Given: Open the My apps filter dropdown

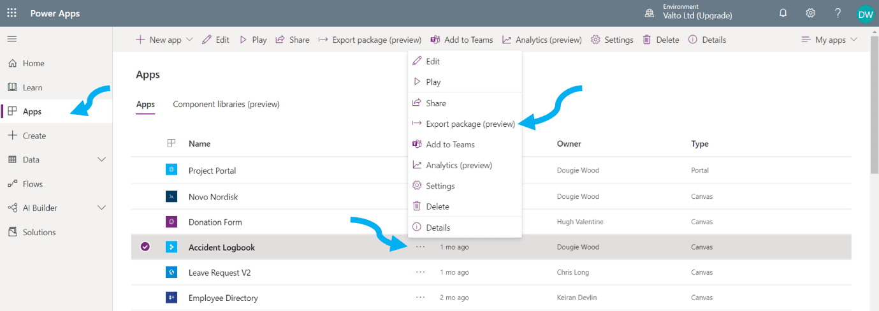Looking at the screenshot, I should point(829,40).
